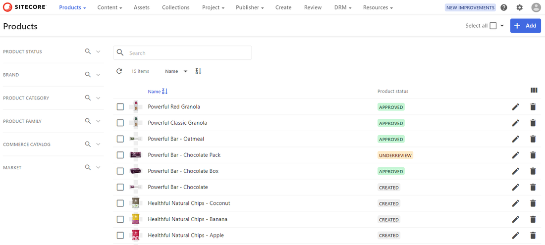Image resolution: width=545 pixels, height=245 pixels.
Task: Edit Powerful Bar - Oatmeal
Action: pos(515,139)
